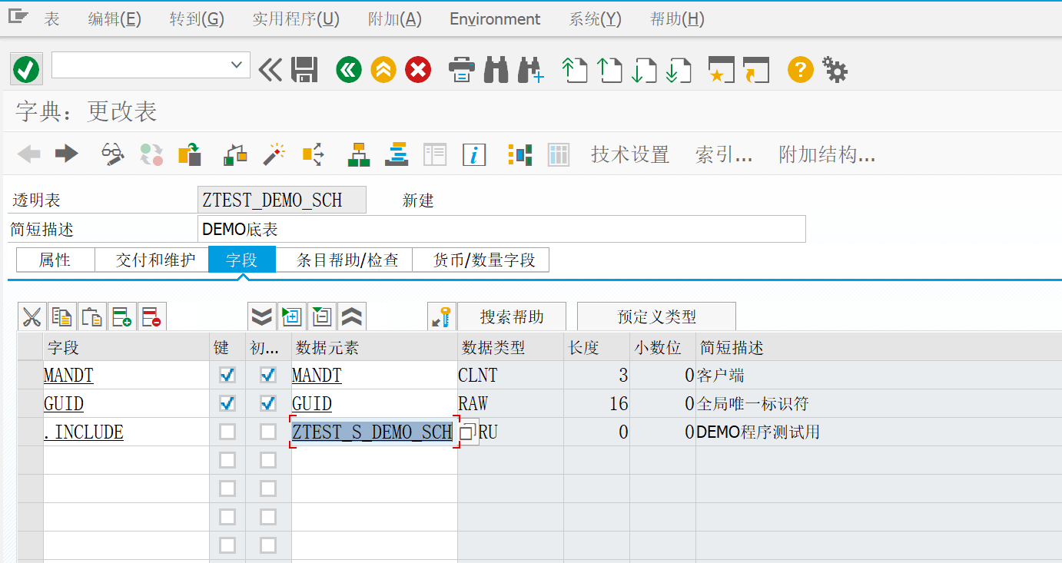Open the 表 menu
This screenshot has height=563, width=1062.
(52, 19)
